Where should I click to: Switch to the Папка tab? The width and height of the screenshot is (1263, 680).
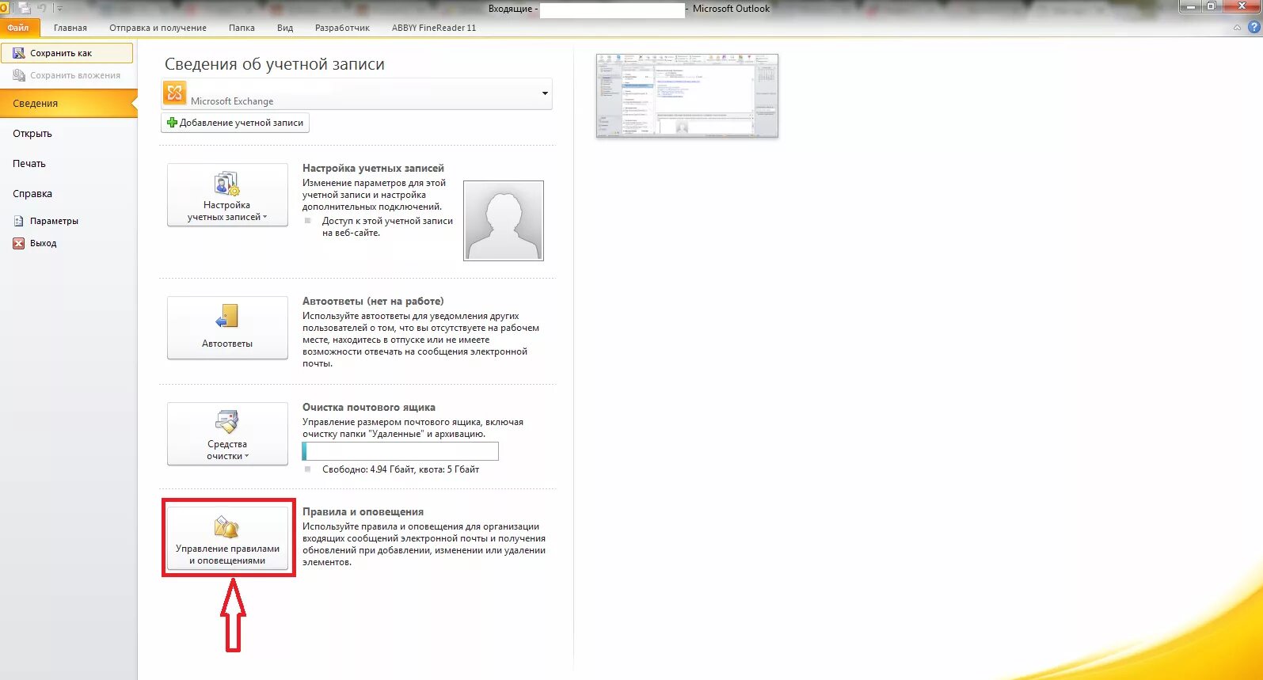point(242,28)
